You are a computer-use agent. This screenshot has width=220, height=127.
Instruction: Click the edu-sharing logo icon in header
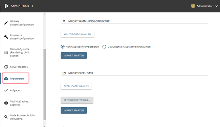[x=6, y=6]
